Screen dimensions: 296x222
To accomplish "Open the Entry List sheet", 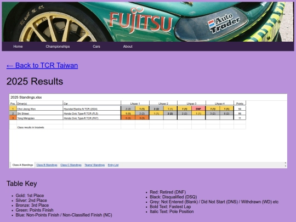I will click(113, 165).
